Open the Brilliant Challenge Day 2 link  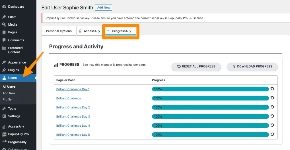pos(73,107)
